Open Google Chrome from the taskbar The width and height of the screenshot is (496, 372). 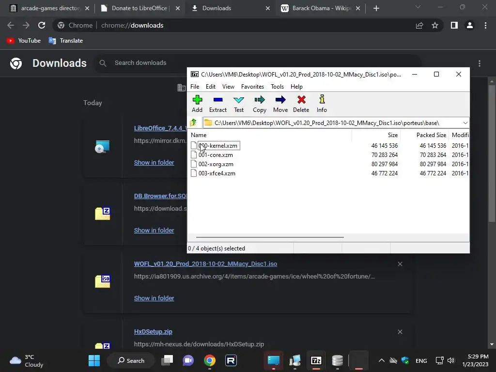(210, 360)
